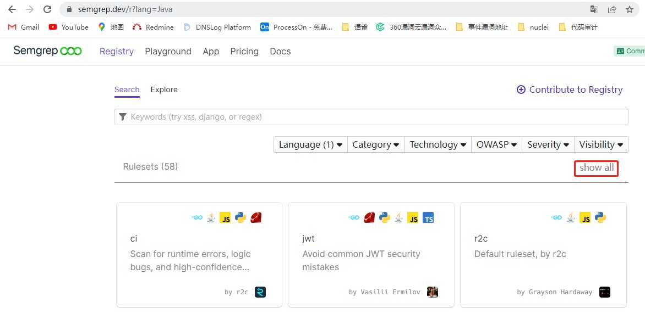The width and height of the screenshot is (645, 319).
Task: Click the plus icon beside Contribute to Registry
Action: pyautogui.click(x=521, y=89)
